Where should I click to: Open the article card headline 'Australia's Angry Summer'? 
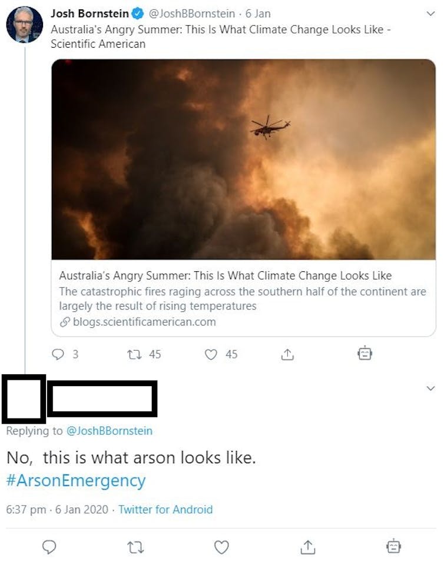(x=225, y=275)
